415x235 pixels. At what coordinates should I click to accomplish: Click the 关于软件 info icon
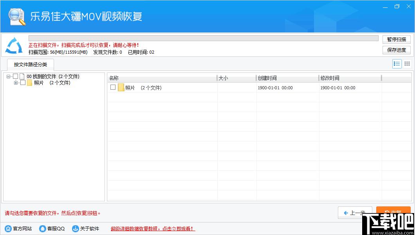76,228
